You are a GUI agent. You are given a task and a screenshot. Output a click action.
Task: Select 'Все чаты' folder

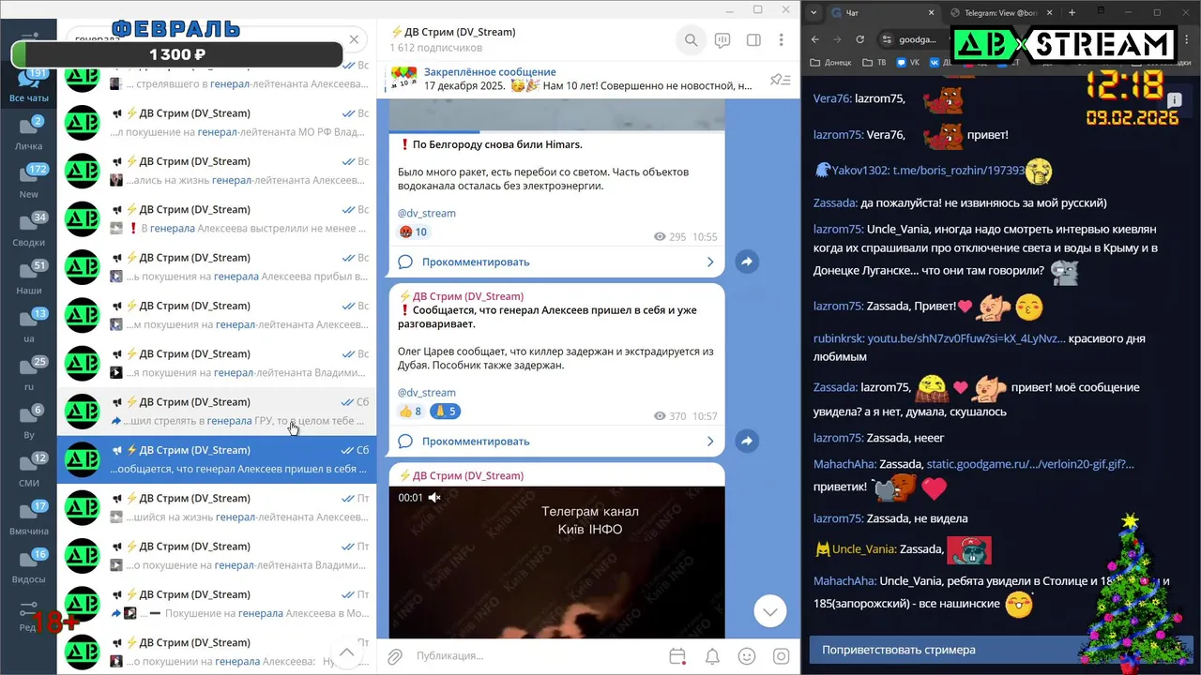tap(29, 86)
